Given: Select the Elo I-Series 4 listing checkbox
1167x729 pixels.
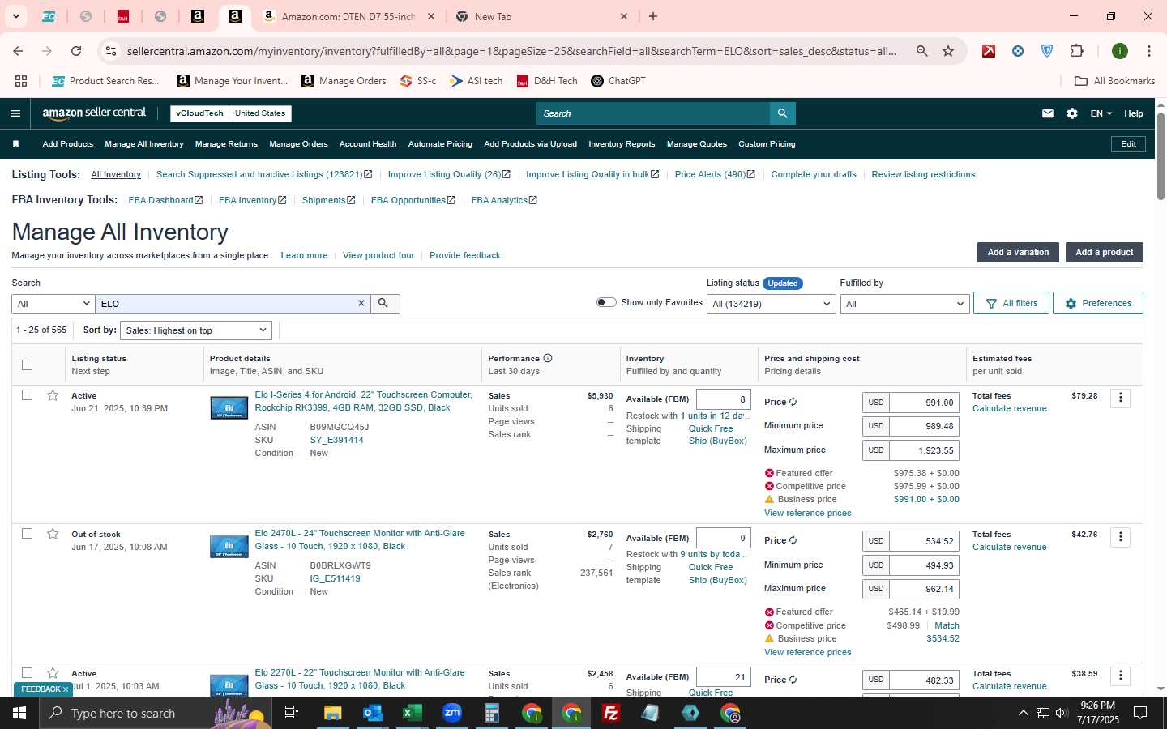Looking at the screenshot, I should click(x=27, y=395).
